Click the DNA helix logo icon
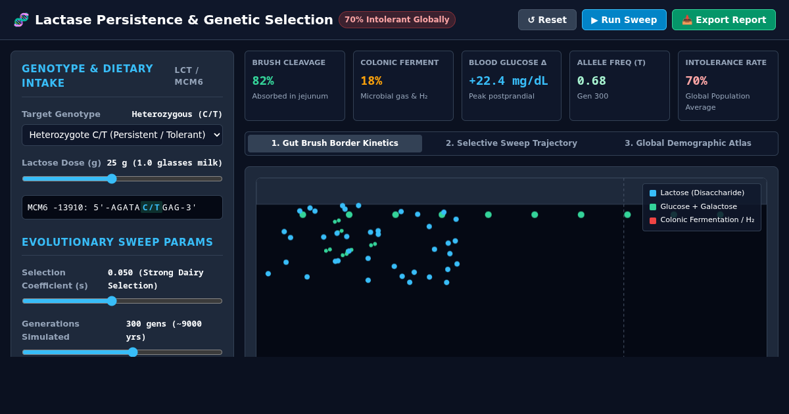 21,20
